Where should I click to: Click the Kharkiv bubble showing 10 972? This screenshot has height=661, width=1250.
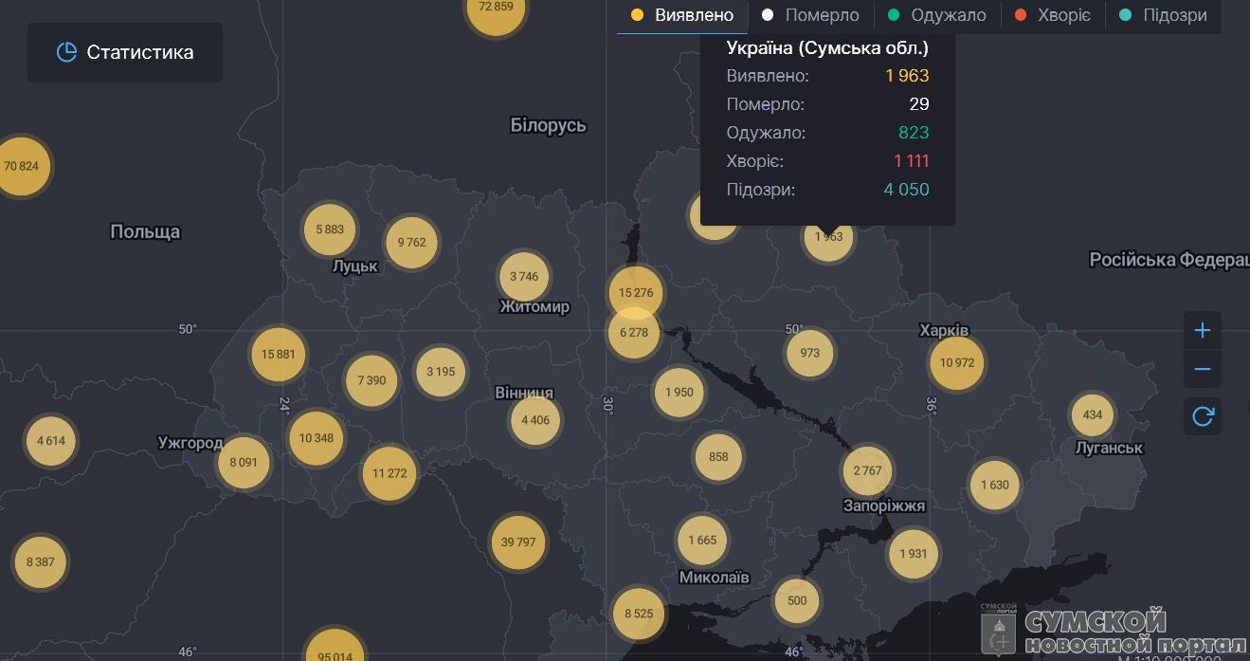956,363
